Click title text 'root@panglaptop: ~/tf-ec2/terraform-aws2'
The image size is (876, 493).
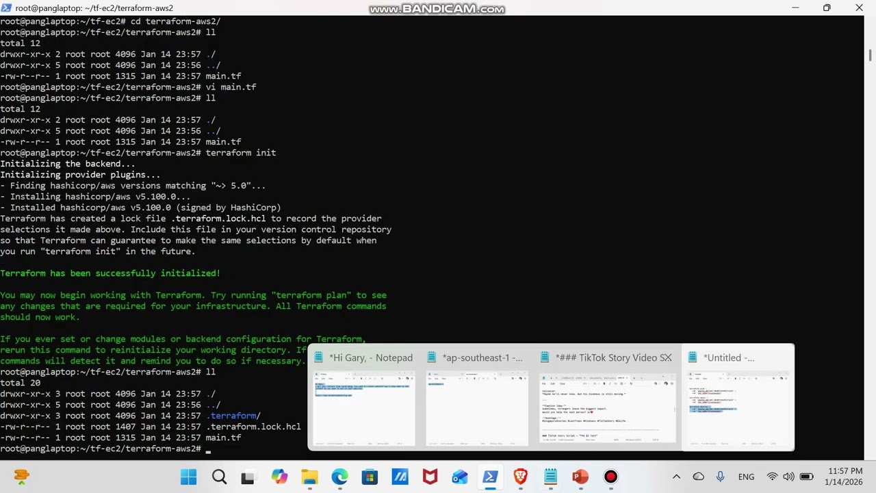coord(94,8)
